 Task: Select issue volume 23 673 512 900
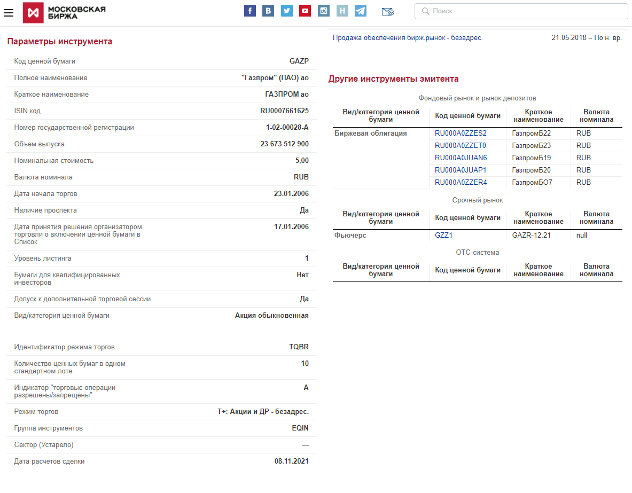click(285, 144)
